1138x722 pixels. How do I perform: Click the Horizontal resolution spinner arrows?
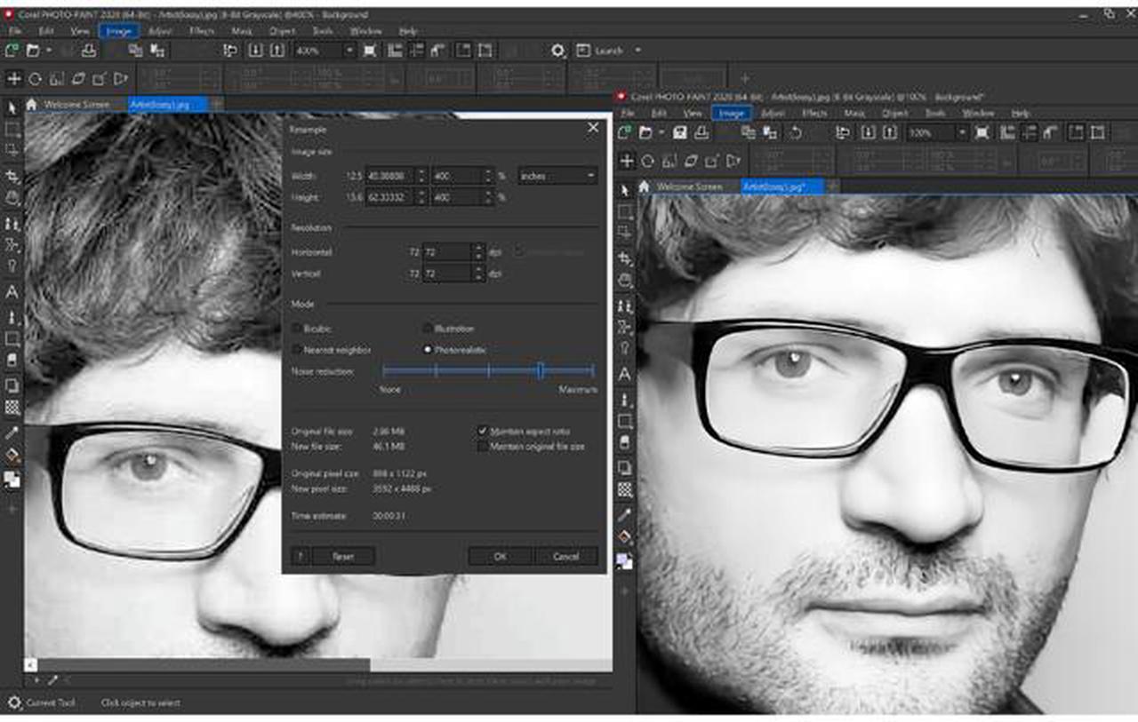(478, 251)
